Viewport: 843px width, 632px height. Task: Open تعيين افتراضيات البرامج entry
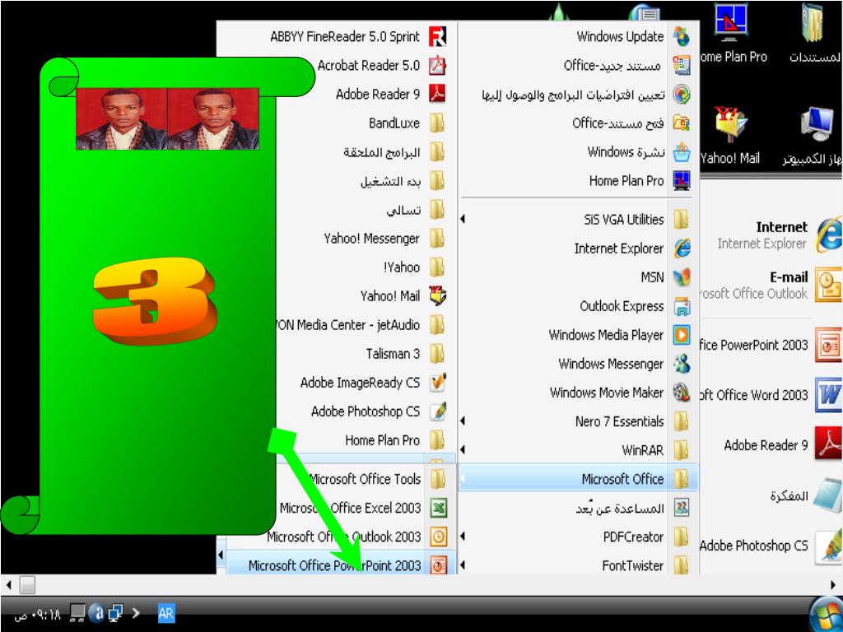pyautogui.click(x=585, y=95)
